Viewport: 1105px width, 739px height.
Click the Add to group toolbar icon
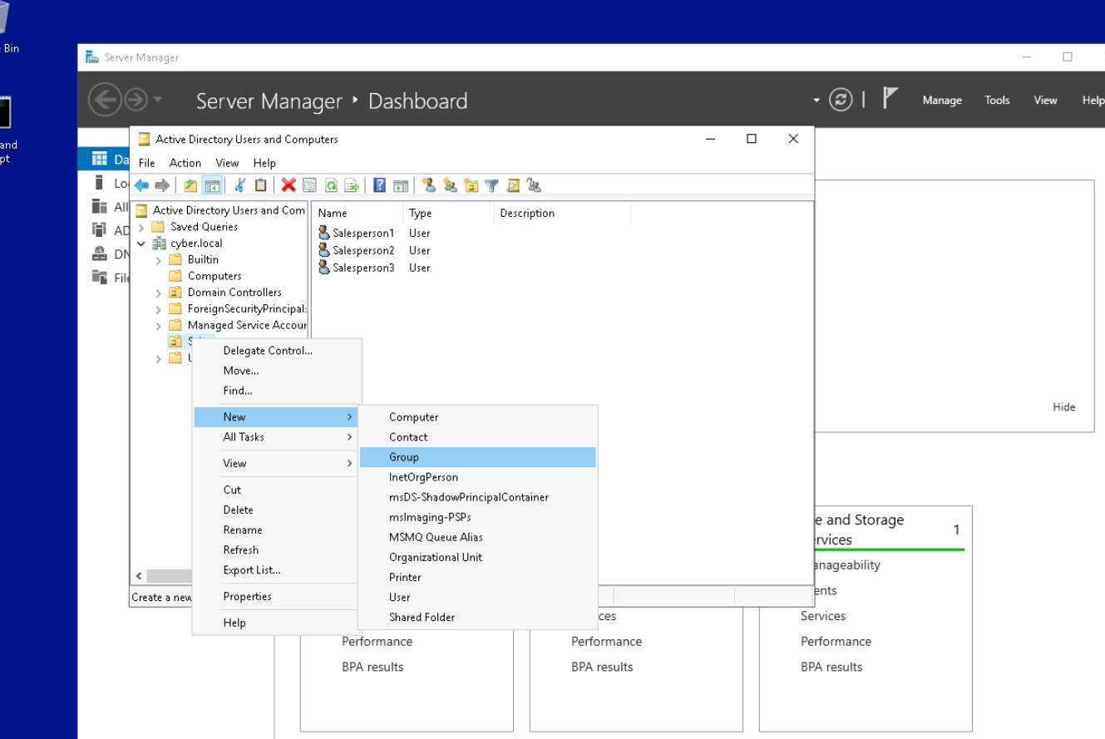(534, 185)
